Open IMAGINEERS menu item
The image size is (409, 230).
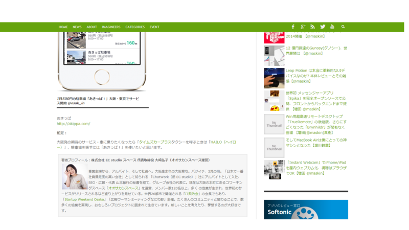(111, 27)
